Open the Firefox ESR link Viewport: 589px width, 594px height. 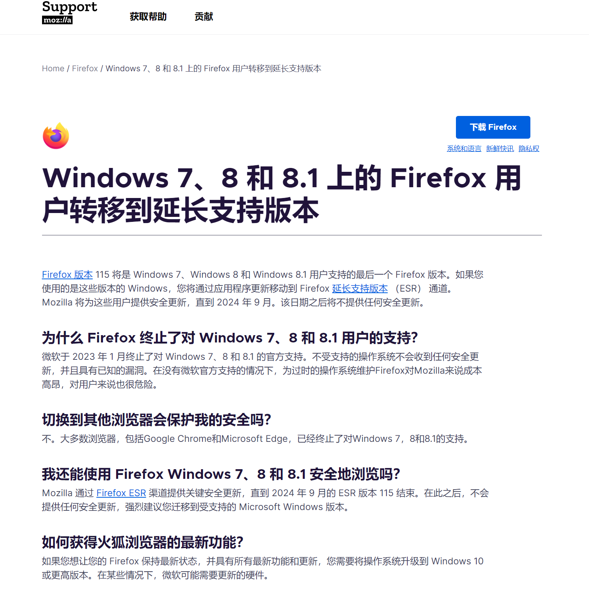point(121,493)
